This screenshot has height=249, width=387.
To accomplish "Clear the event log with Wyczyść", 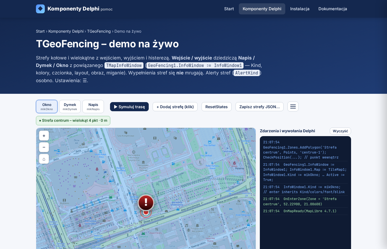I will [340, 131].
